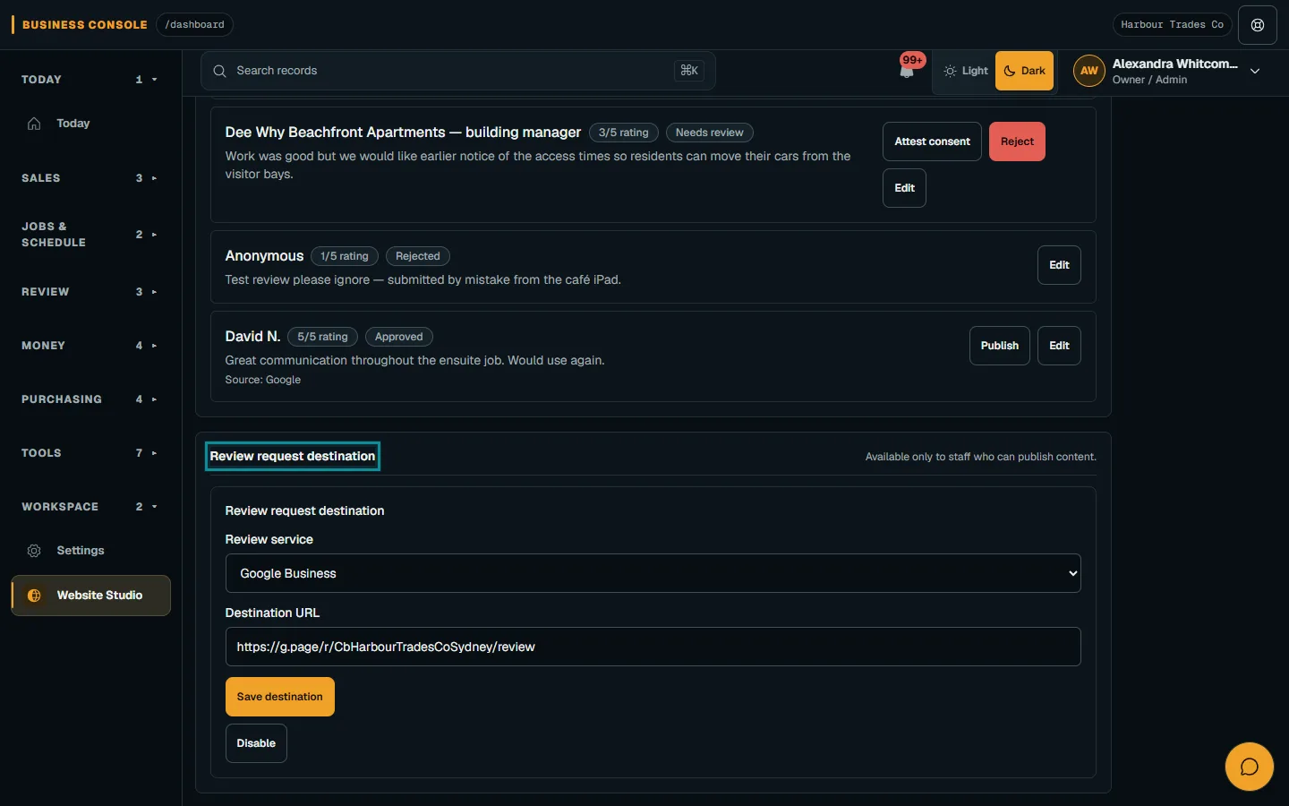
Task: Click the Harbour Trades Co workspace pill
Action: (x=1172, y=25)
